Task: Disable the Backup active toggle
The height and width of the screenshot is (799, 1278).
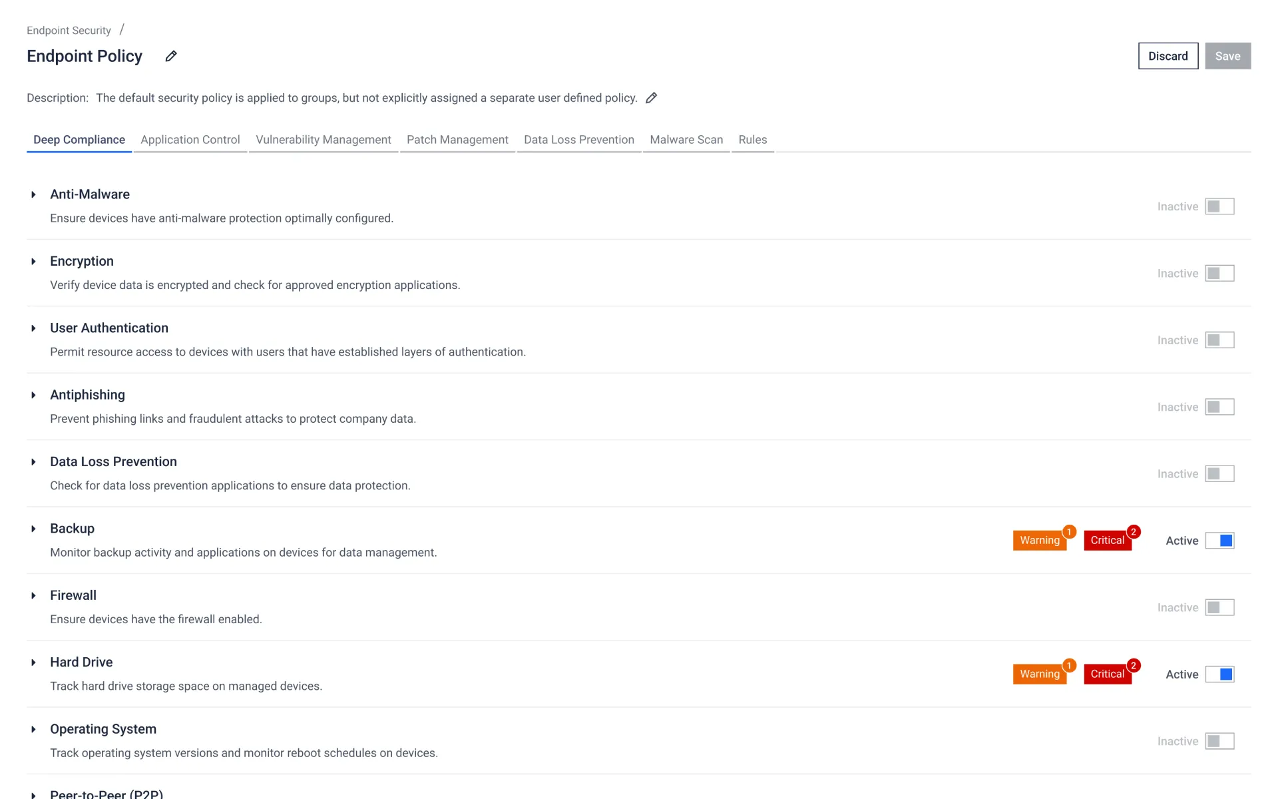Action: click(x=1219, y=541)
